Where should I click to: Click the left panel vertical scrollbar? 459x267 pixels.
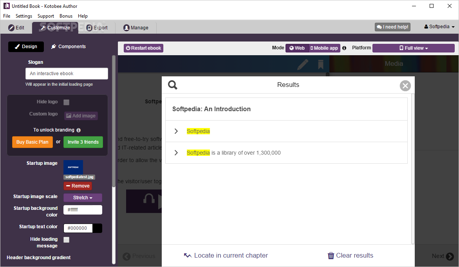[114, 121]
